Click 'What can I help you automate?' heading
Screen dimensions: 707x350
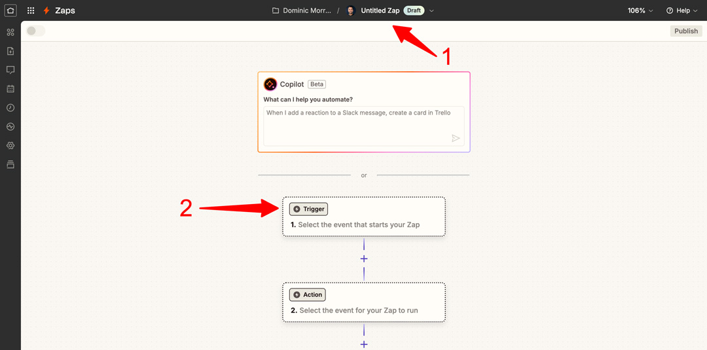coord(308,99)
